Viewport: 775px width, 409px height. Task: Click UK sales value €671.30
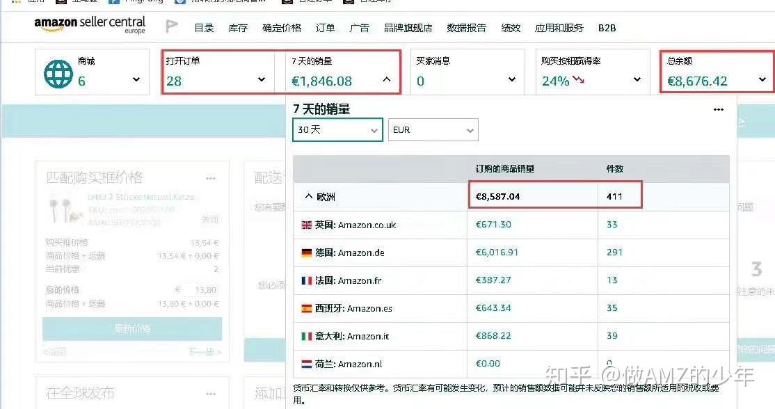point(493,224)
